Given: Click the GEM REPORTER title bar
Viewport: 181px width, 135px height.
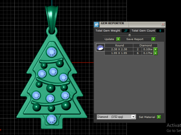Looking at the screenshot, I should [129, 24].
